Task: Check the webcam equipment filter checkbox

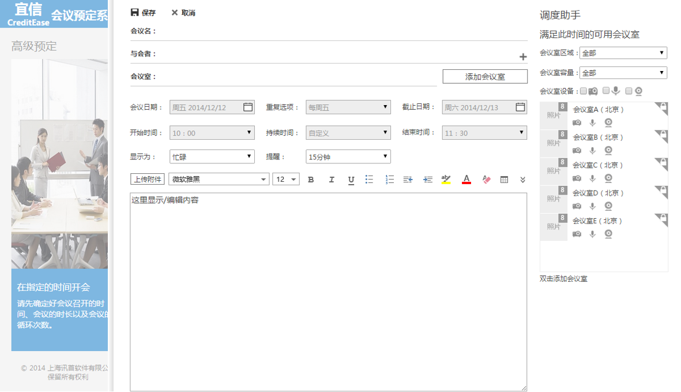Action: tap(629, 91)
